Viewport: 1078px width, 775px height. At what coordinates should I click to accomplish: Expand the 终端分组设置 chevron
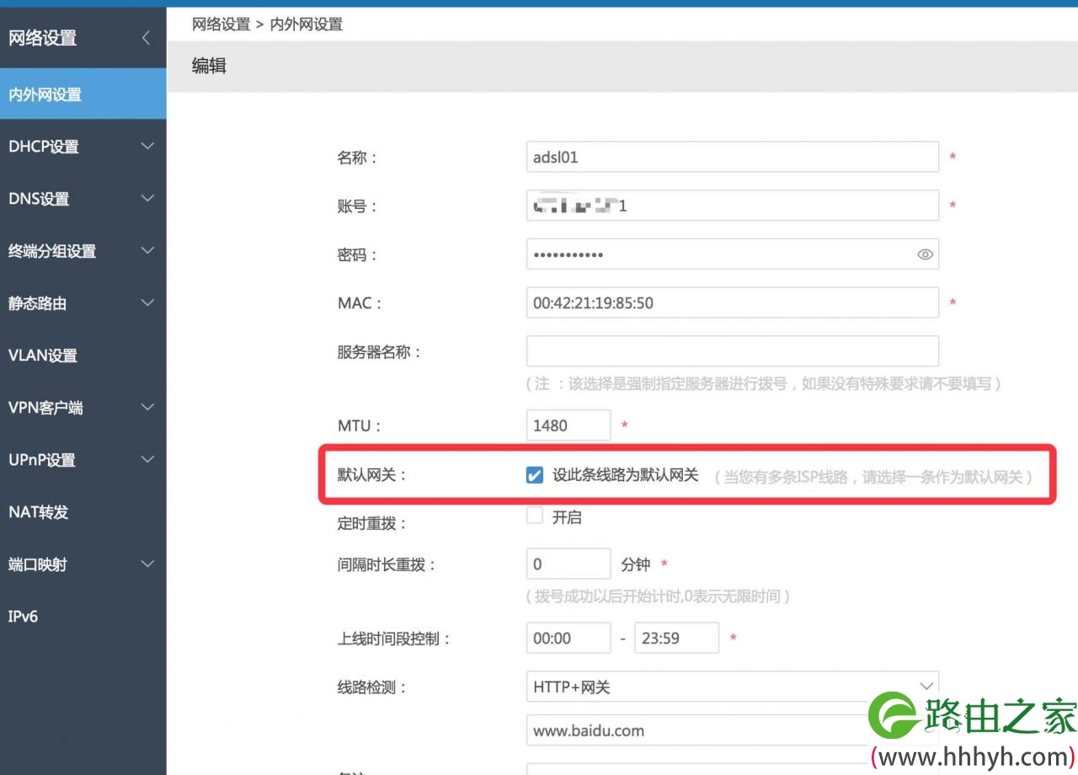[x=147, y=251]
